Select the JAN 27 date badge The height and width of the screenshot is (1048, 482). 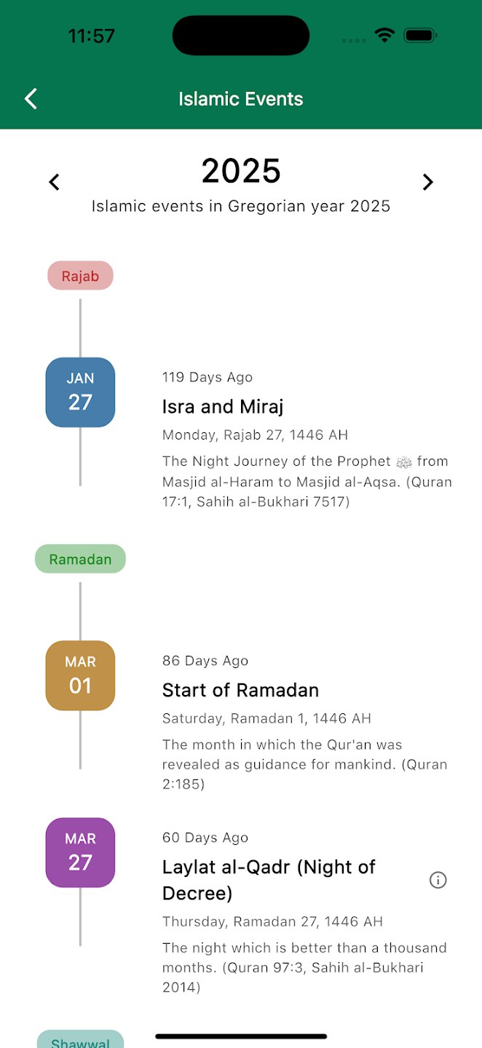click(x=80, y=392)
